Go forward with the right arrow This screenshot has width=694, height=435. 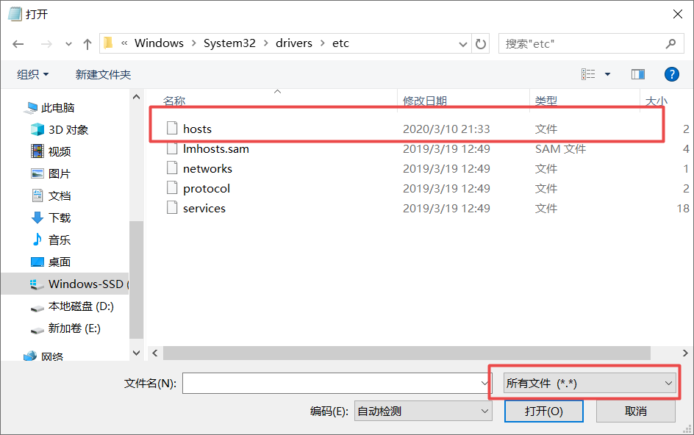[x=46, y=44]
